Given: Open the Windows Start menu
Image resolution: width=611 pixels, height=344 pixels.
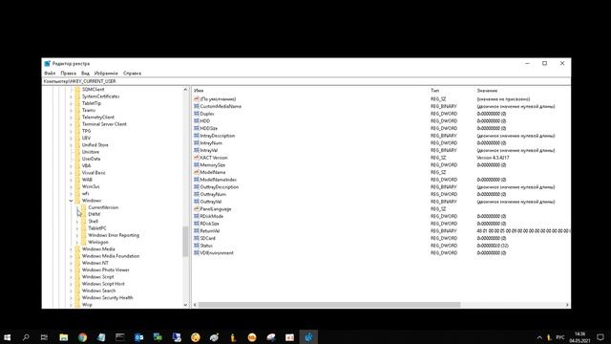Looking at the screenshot, I should (7, 337).
